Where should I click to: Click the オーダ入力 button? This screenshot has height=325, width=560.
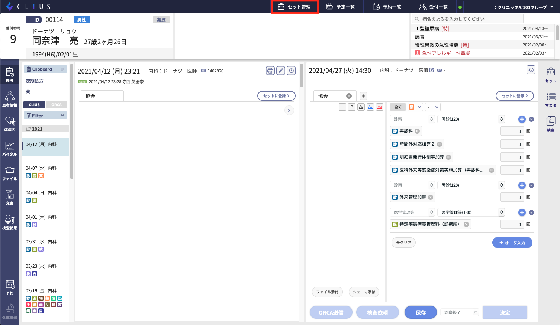(x=512, y=243)
